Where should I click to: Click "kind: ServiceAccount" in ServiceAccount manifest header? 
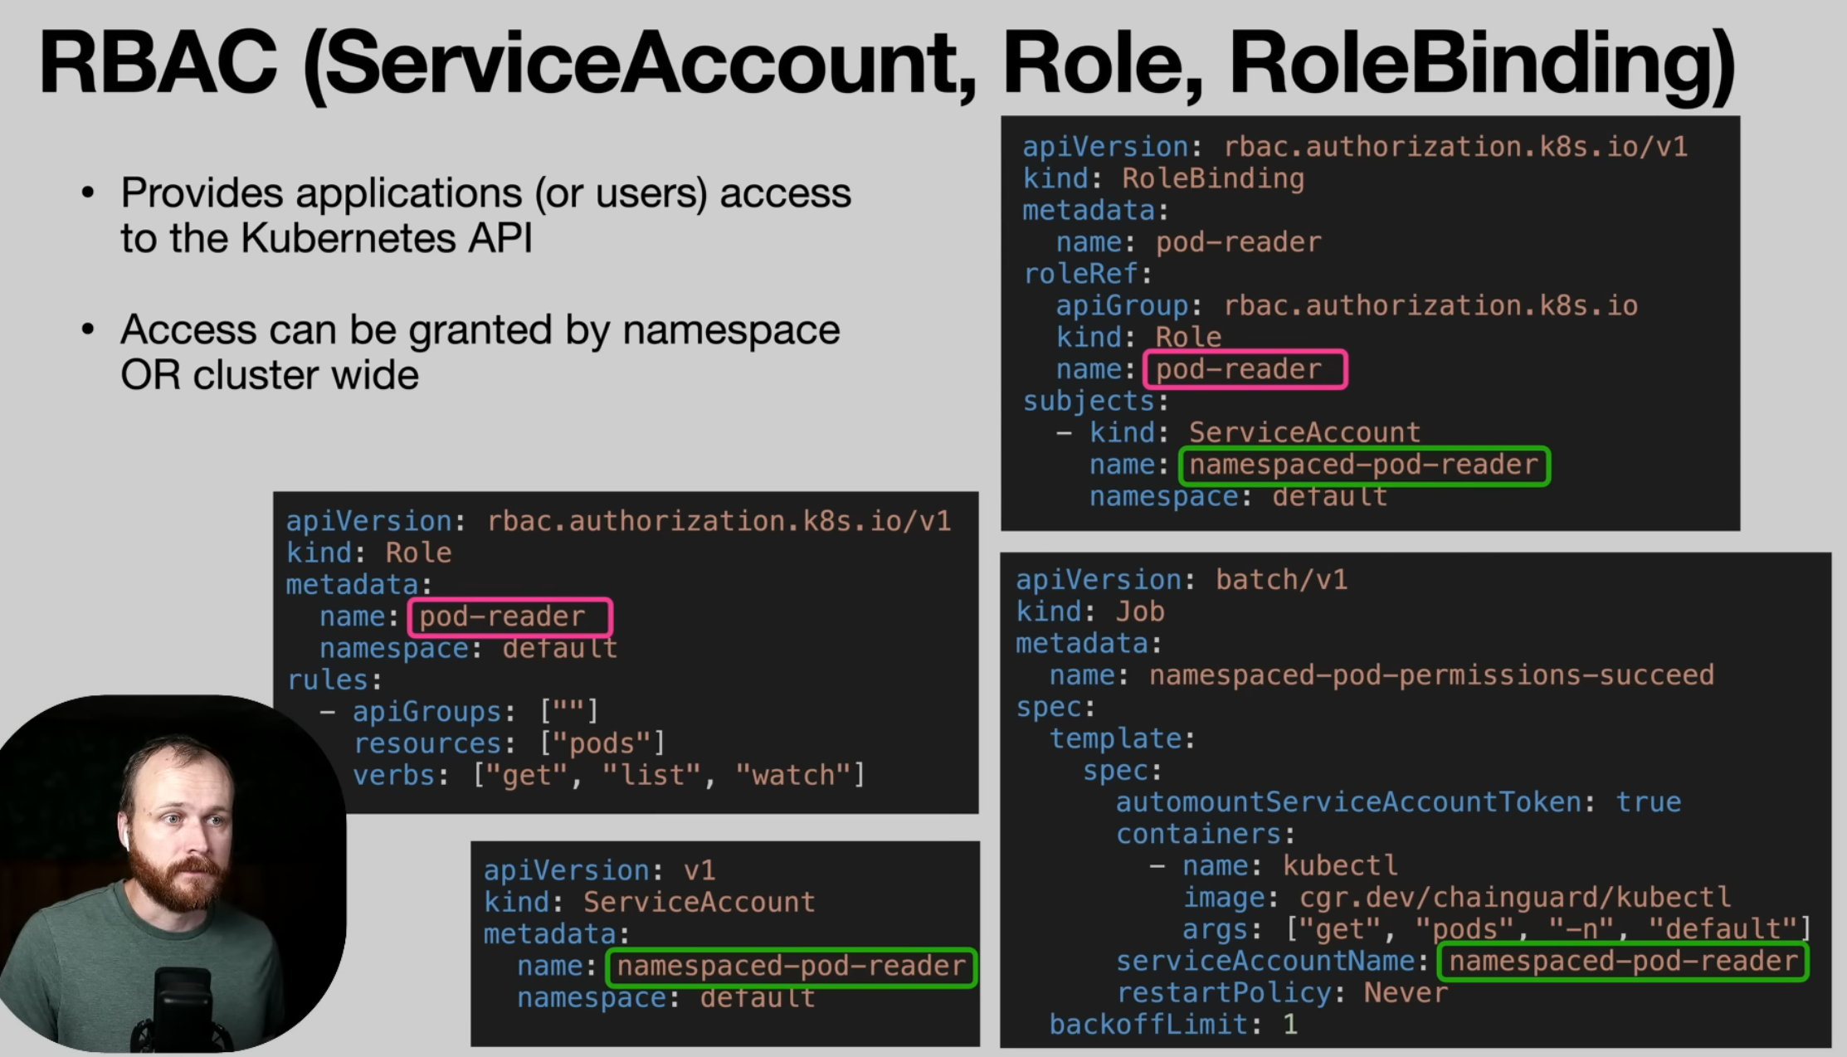[650, 902]
